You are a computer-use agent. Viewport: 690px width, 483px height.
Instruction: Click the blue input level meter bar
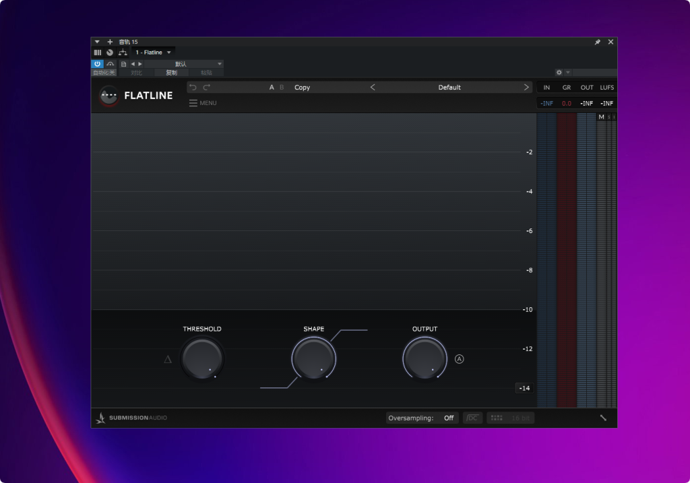(x=546, y=261)
